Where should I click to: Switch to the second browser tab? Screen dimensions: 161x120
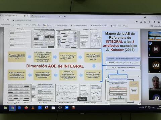click(46, 16)
